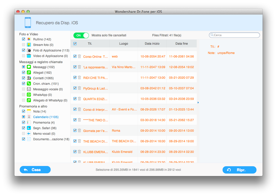Select the Promemoria (4) category
This screenshot has height=196, width=277.
click(44, 122)
